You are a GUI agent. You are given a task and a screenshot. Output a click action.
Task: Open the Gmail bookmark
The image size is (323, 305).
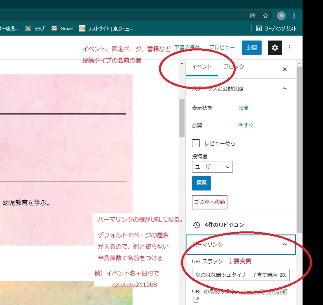[x=62, y=28]
